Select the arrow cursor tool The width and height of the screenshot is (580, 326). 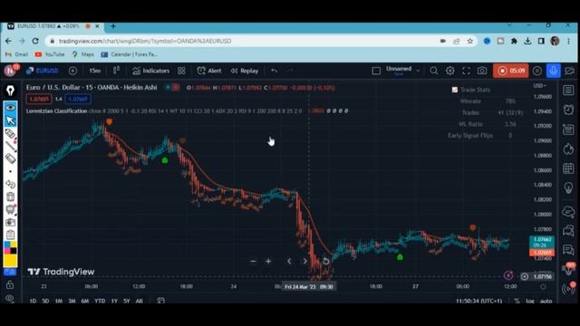tap(10, 120)
